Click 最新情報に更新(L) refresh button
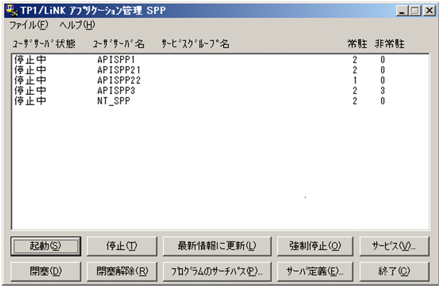This screenshot has width=441, height=288. point(217,246)
